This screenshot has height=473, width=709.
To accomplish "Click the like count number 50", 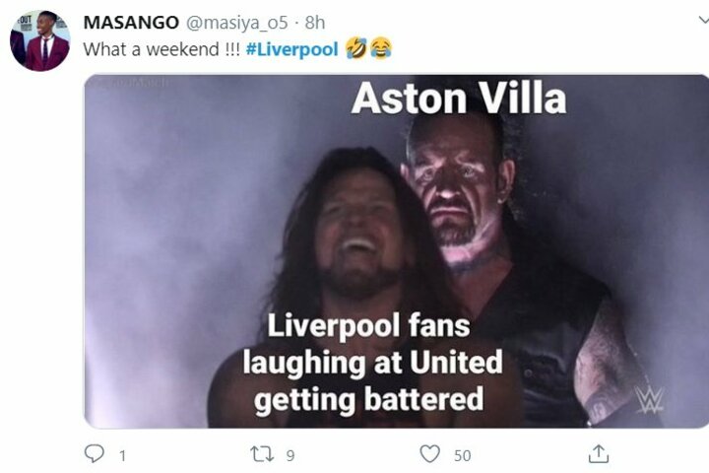I will [462, 455].
